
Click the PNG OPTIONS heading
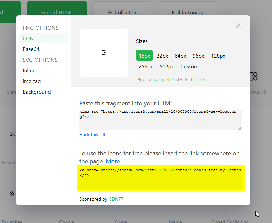[x=41, y=28]
